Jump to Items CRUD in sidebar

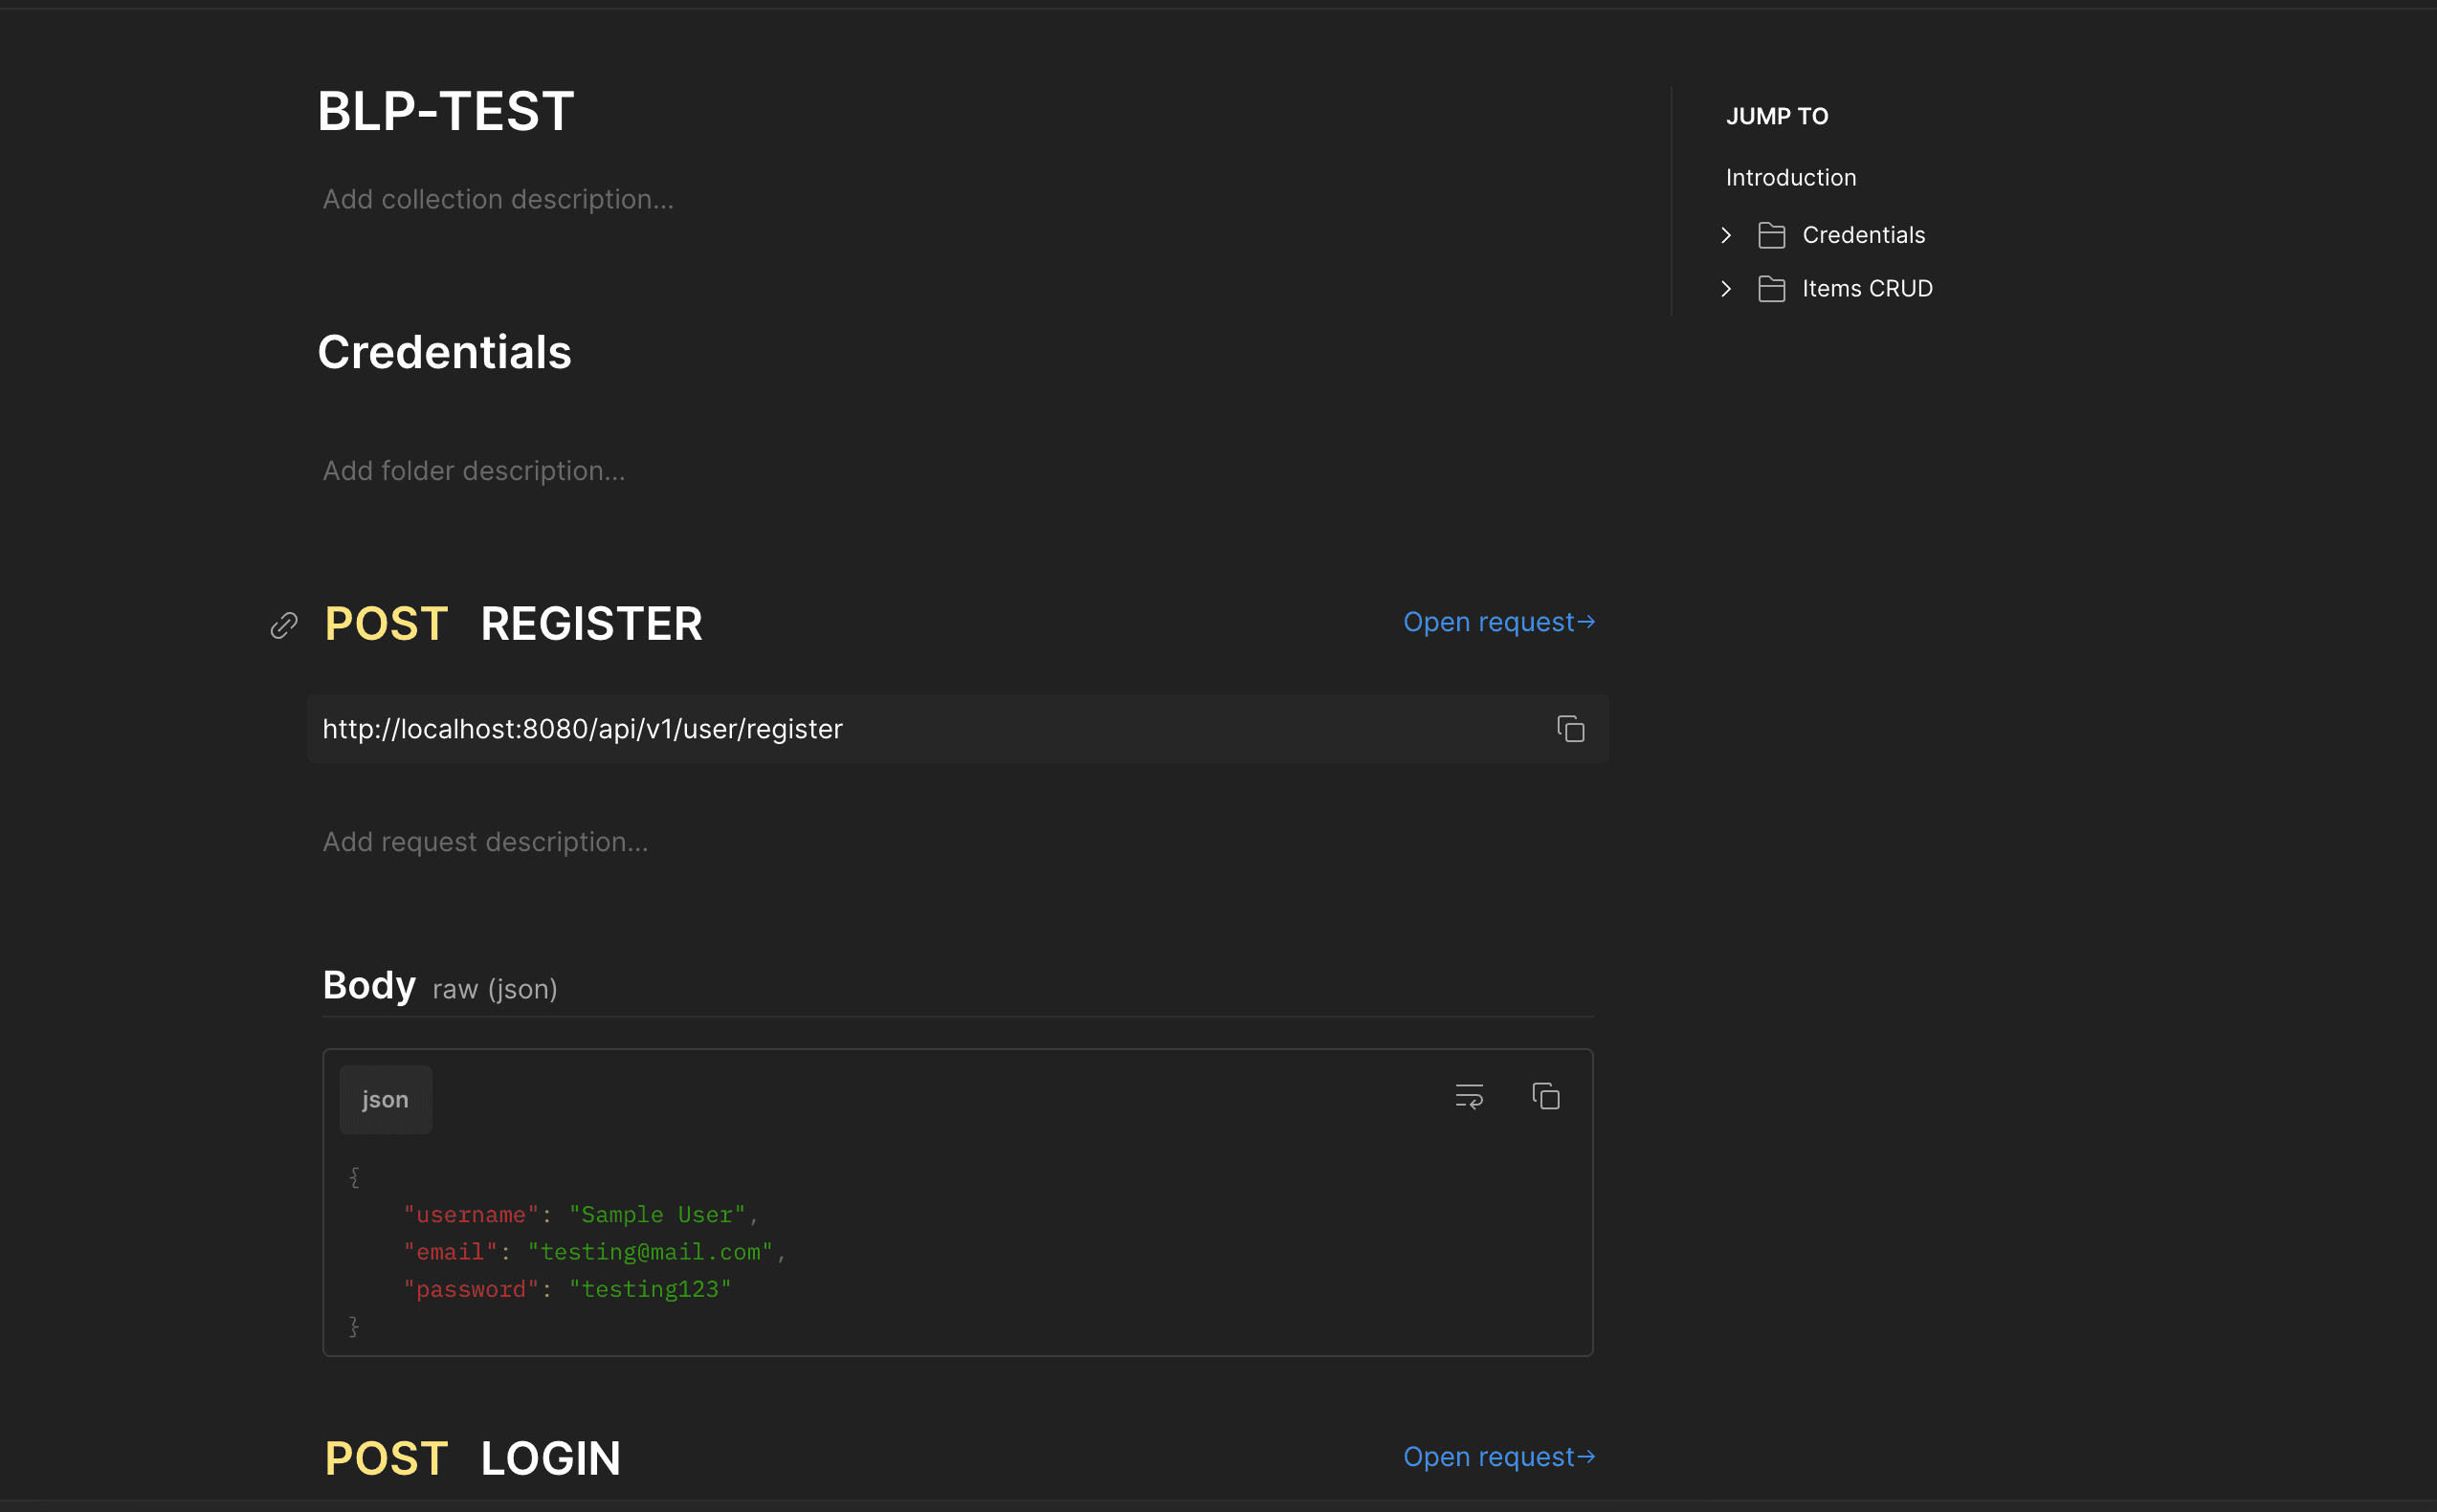(1867, 289)
